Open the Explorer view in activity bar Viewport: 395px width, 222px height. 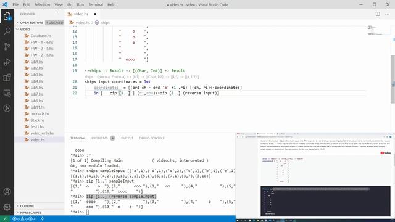[7, 16]
